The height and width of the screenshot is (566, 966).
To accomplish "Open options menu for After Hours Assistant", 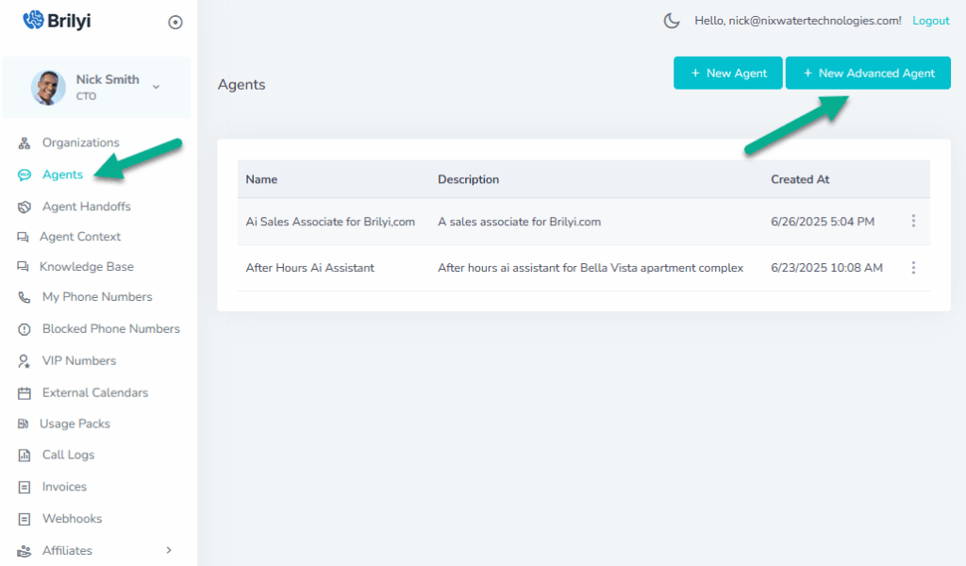I will point(913,268).
